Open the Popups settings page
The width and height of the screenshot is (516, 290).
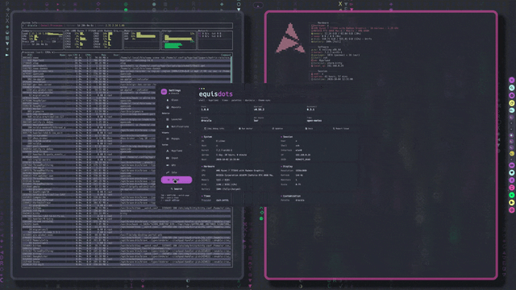(177, 139)
